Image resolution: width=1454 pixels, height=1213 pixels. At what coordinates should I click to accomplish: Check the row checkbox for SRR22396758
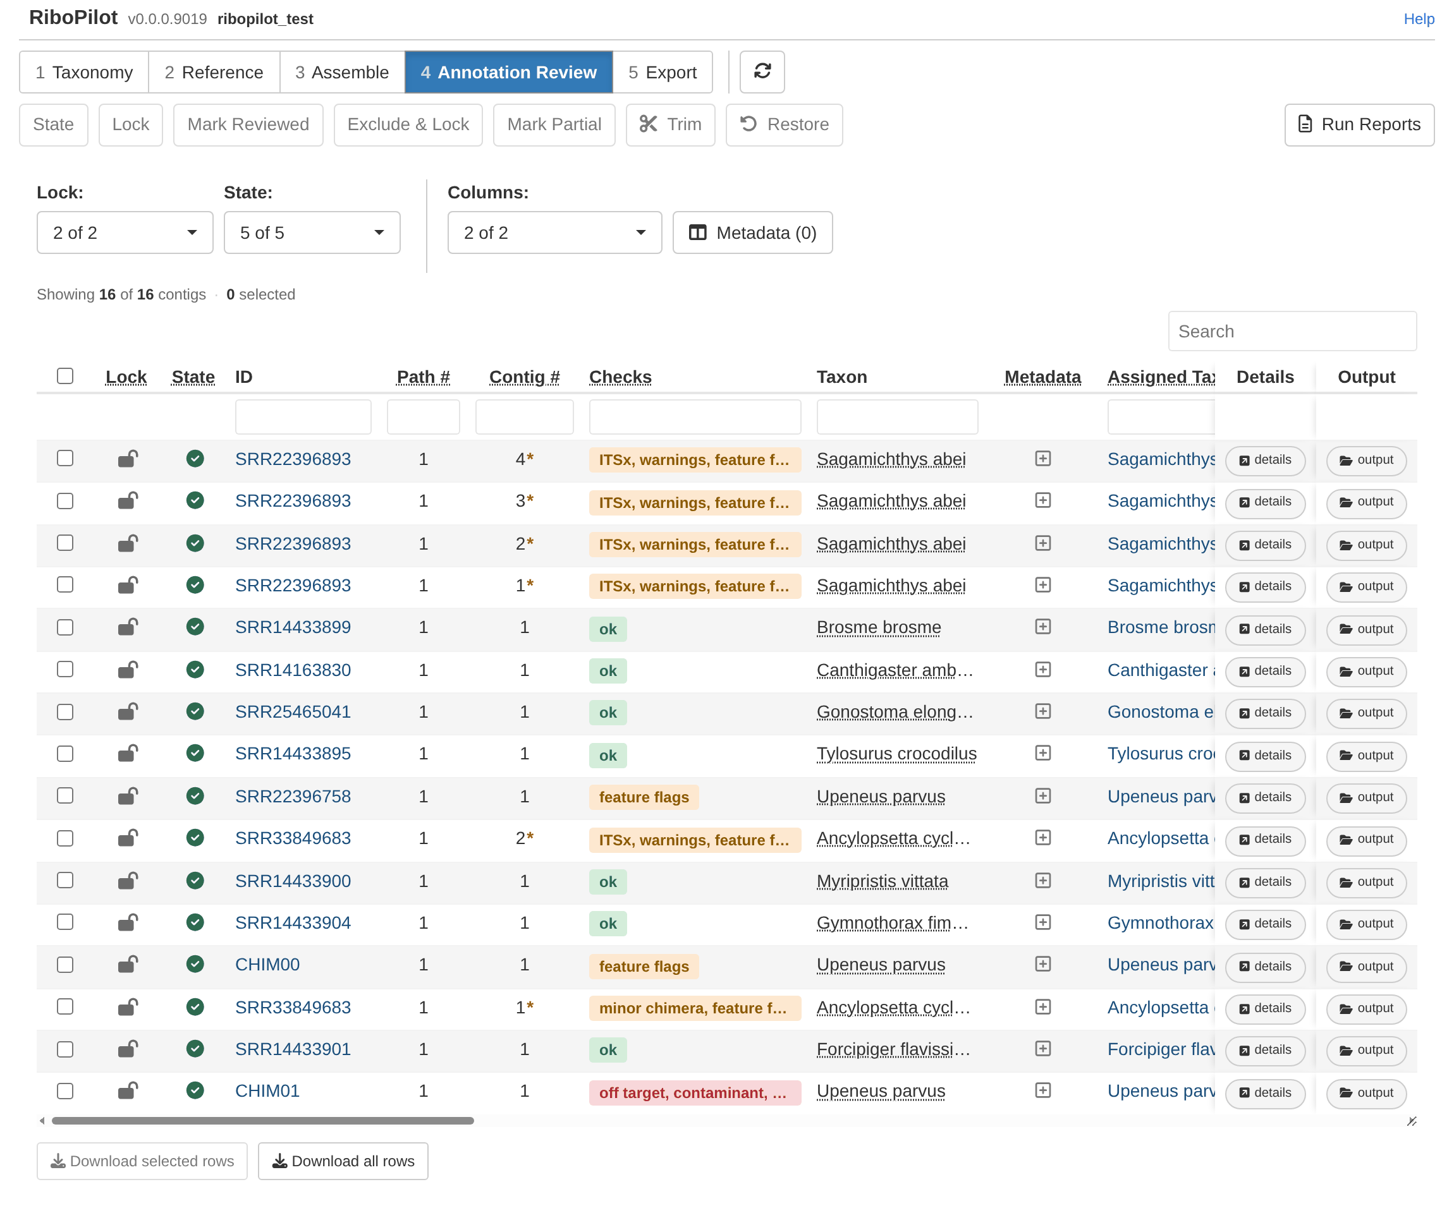pos(65,796)
